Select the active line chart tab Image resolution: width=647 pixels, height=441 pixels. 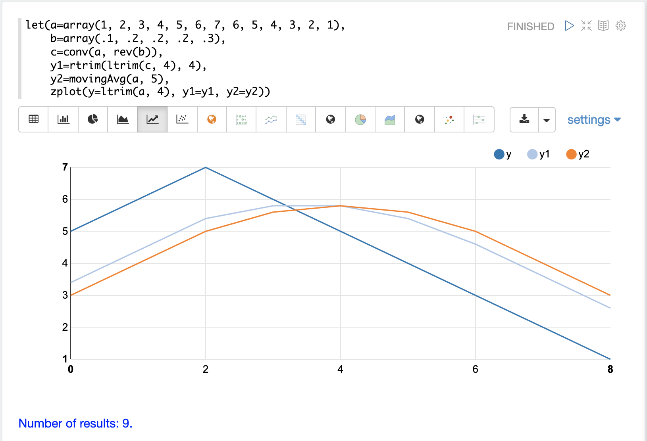[152, 119]
